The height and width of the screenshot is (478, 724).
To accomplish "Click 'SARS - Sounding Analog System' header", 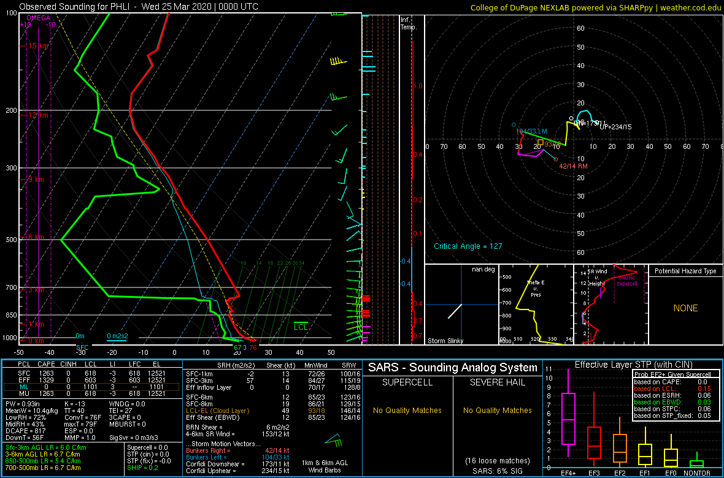I will [x=453, y=368].
